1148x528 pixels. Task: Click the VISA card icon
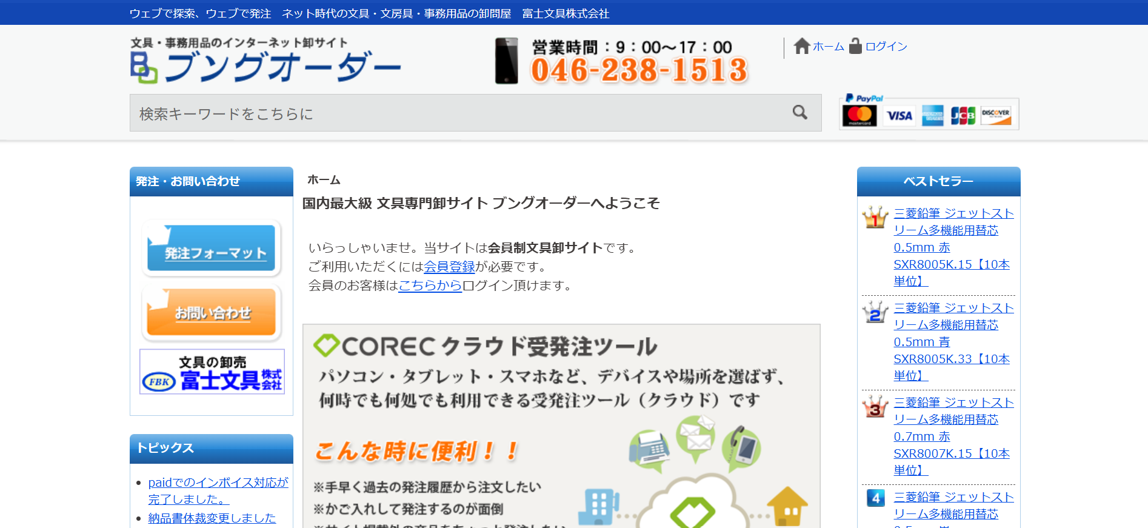tap(899, 115)
